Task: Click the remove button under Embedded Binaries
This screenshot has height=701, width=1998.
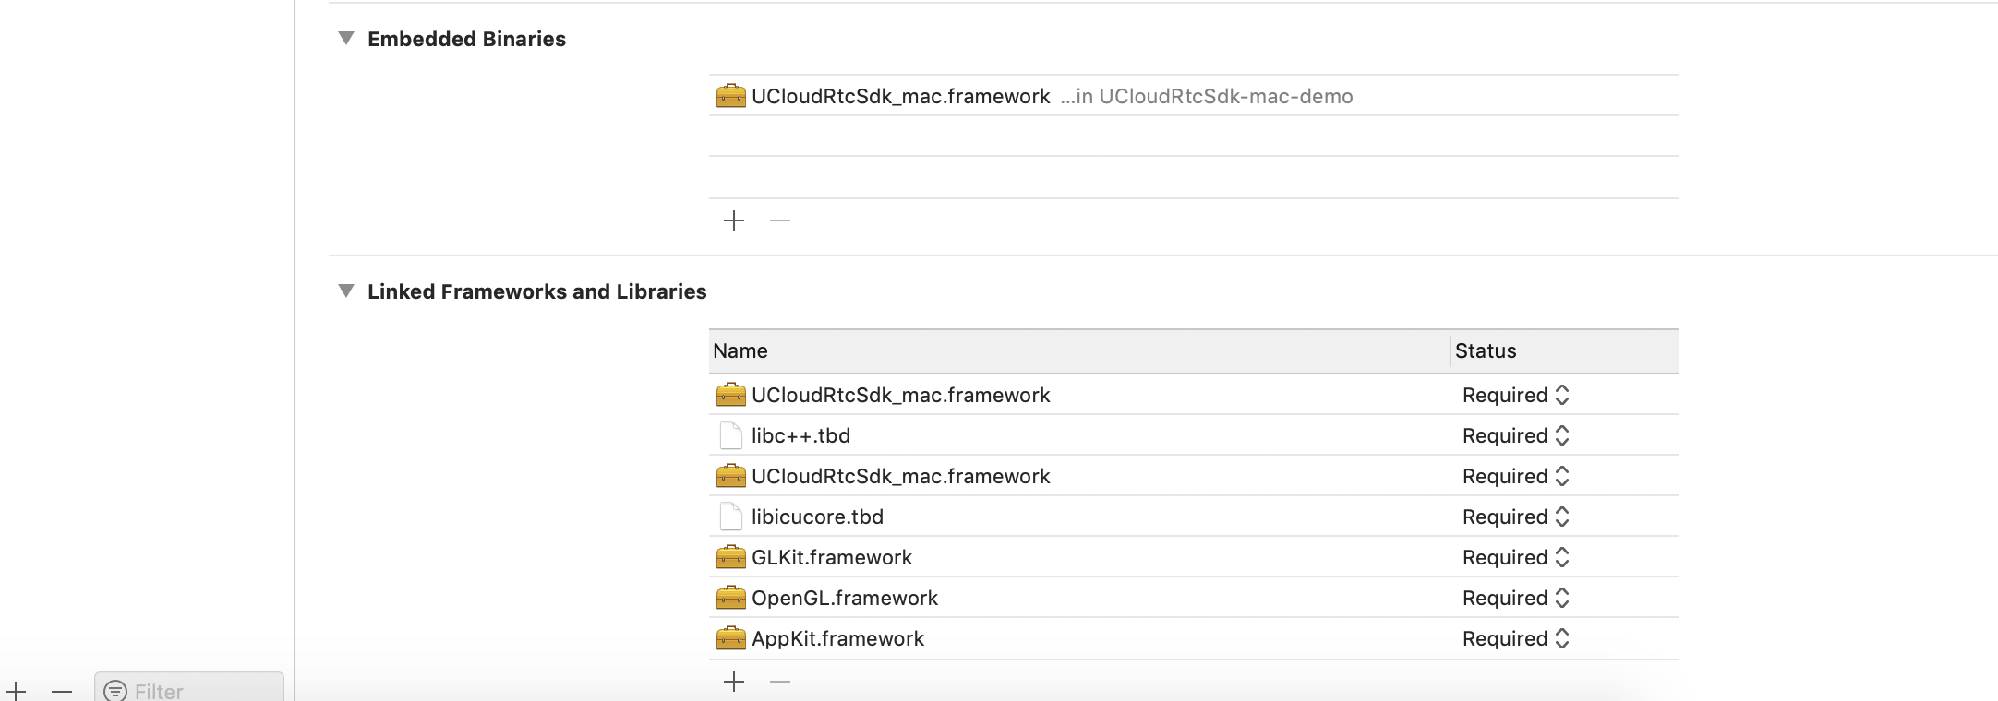Action: tap(780, 220)
